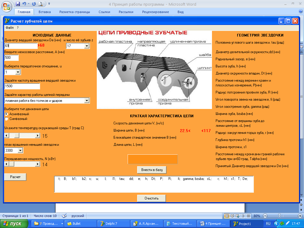Open the Вид ribbon tab

180,12
